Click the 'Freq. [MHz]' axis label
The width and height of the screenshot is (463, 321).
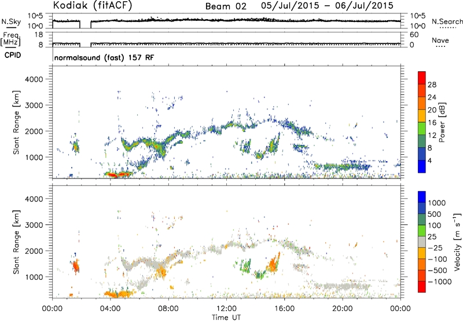click(11, 39)
